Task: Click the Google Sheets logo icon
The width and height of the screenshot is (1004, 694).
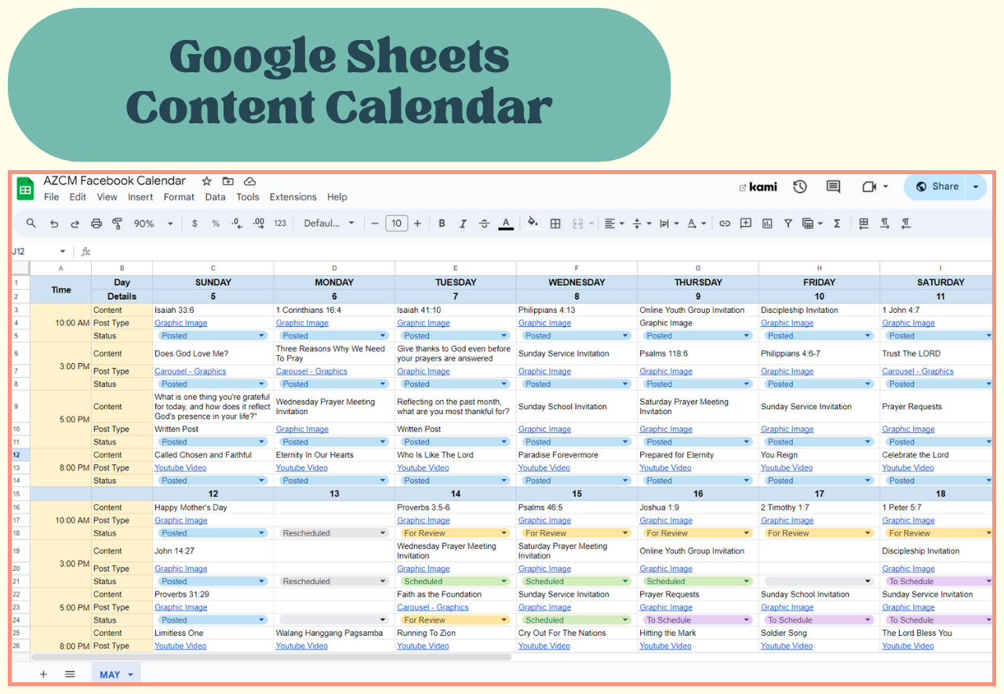Action: coord(26,189)
